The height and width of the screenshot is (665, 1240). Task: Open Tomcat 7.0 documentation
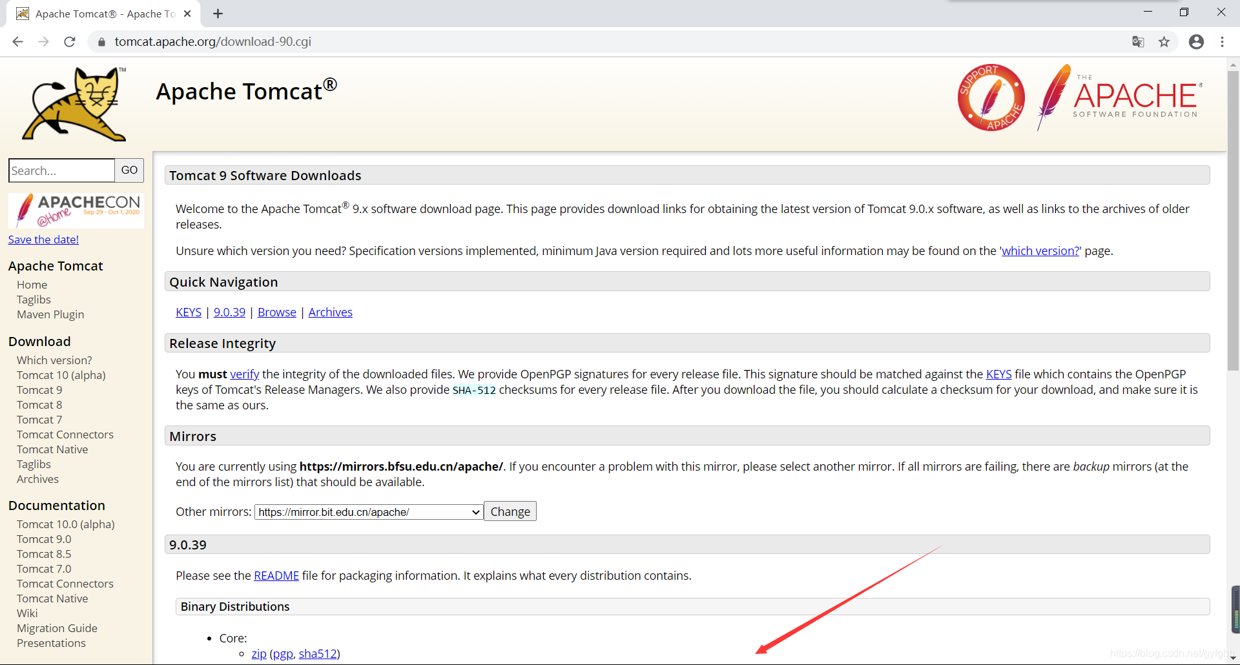click(x=44, y=569)
